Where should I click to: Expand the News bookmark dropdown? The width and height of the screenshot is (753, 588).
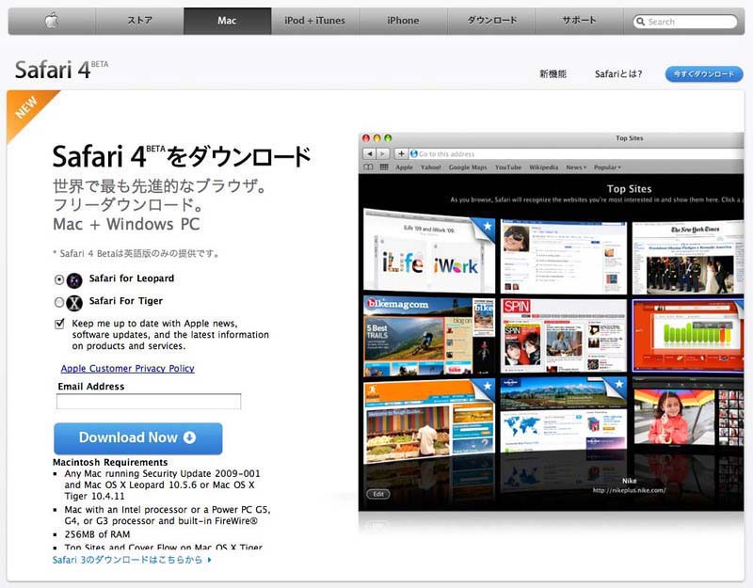576,167
